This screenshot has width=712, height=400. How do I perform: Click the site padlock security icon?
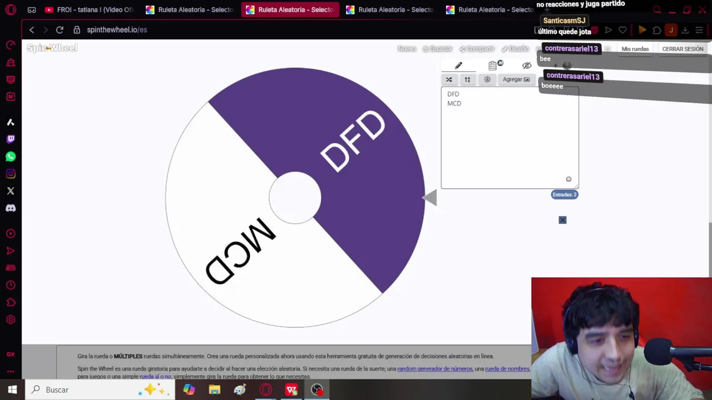coord(77,29)
